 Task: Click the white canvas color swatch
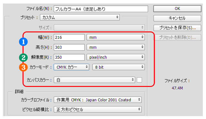point(139,80)
